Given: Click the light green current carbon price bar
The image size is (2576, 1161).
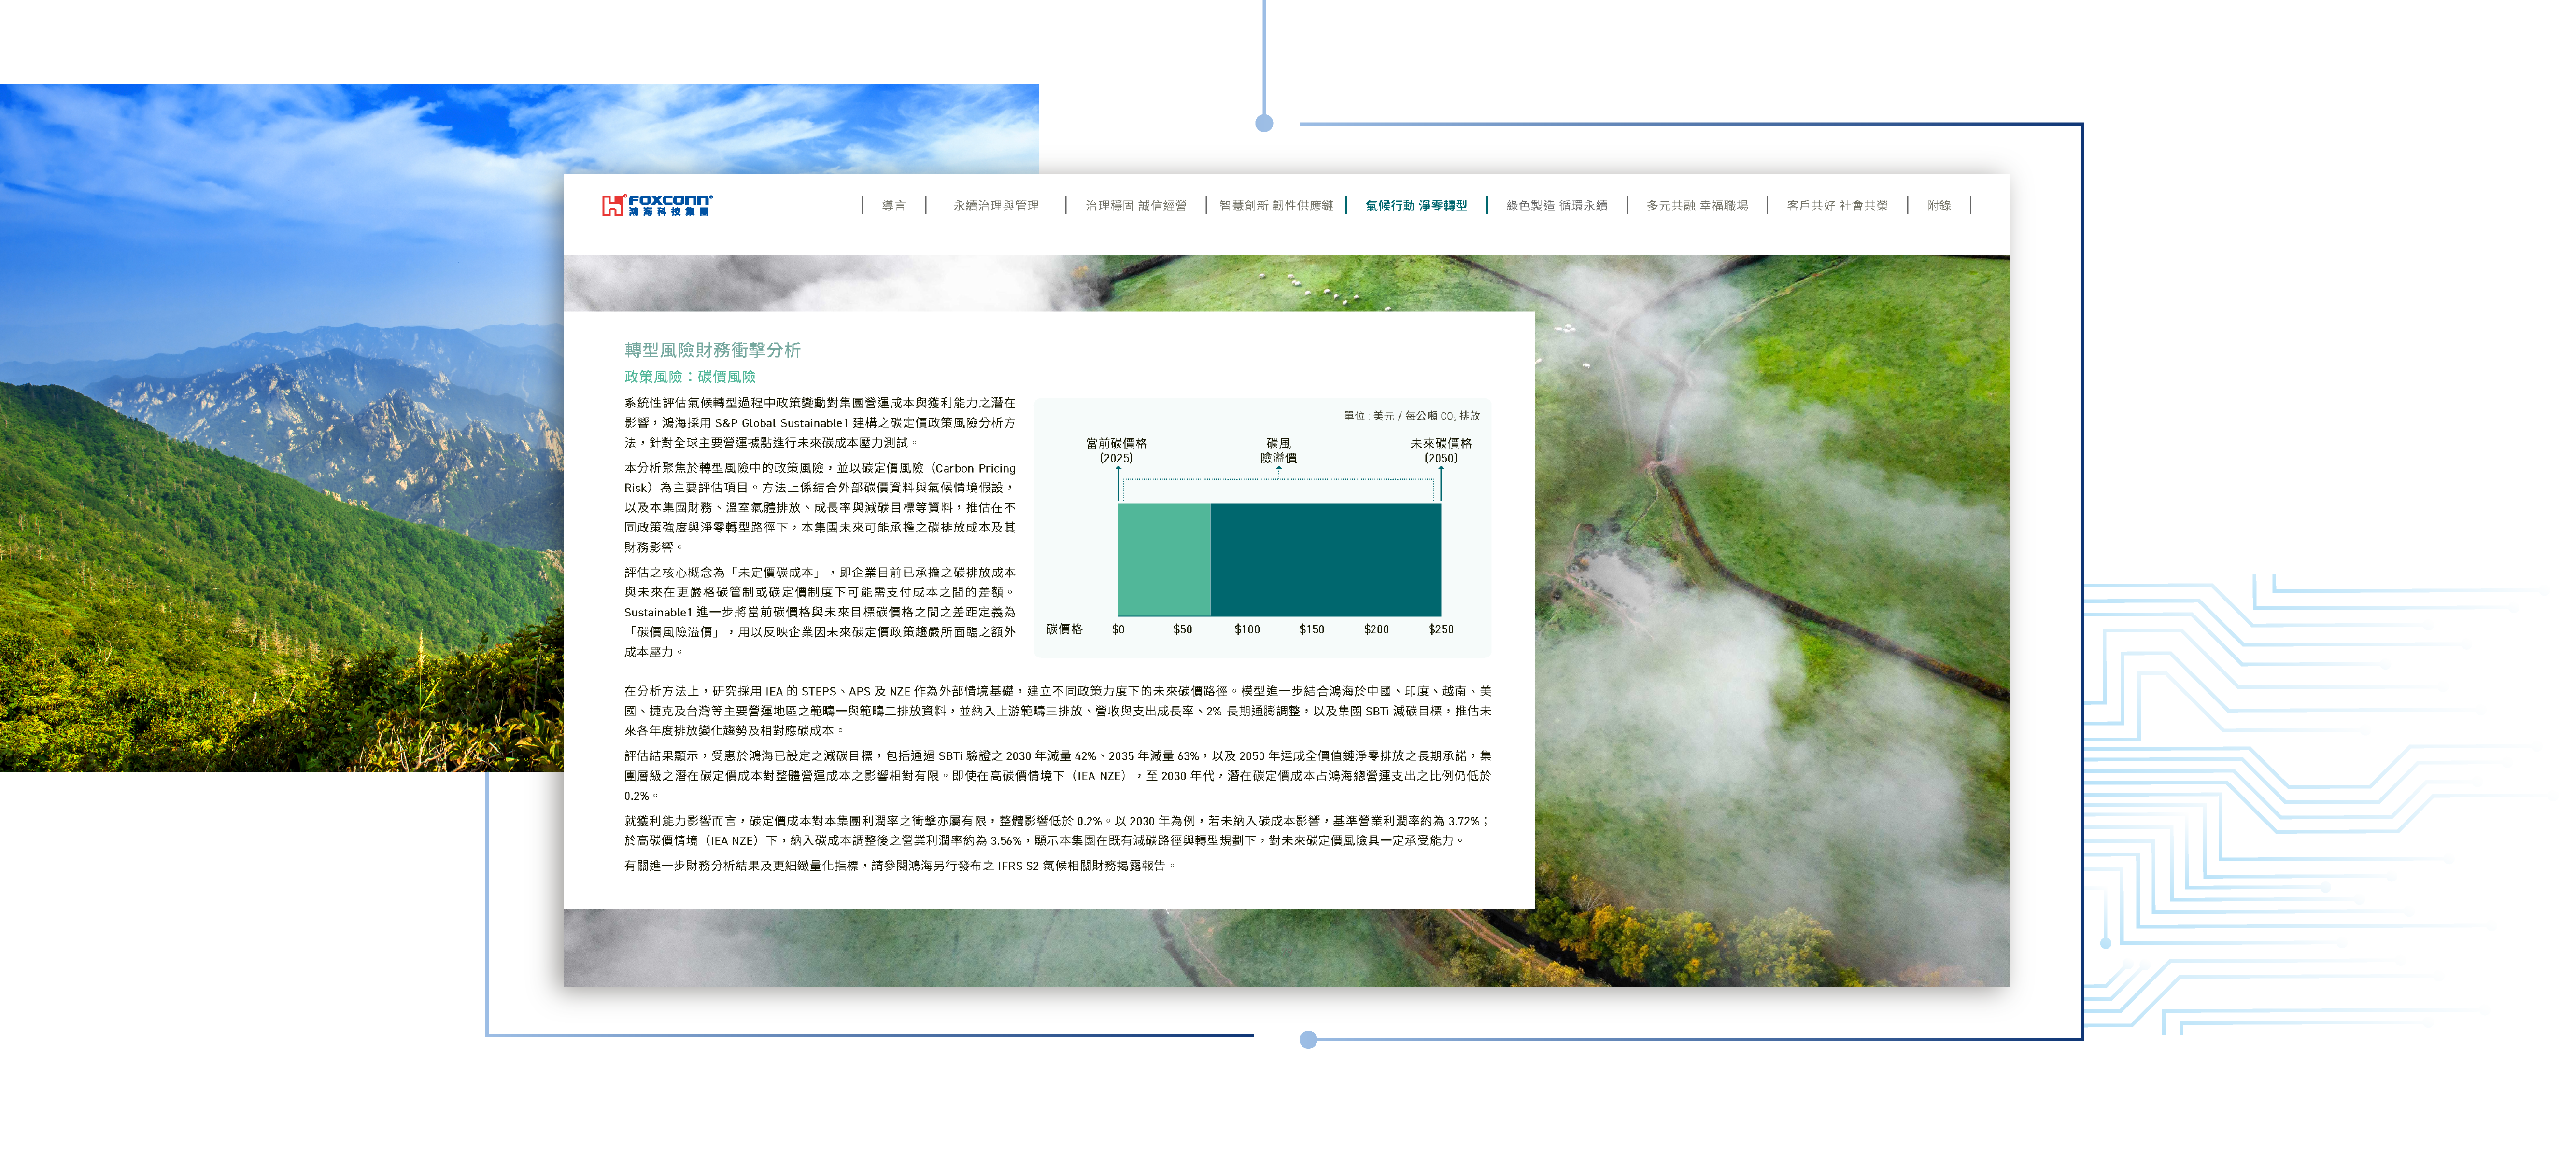Looking at the screenshot, I should coord(1164,559).
